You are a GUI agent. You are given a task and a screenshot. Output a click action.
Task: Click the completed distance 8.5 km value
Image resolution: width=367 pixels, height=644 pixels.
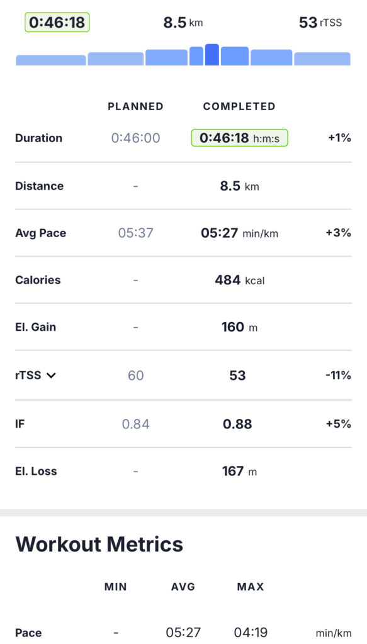(x=240, y=186)
